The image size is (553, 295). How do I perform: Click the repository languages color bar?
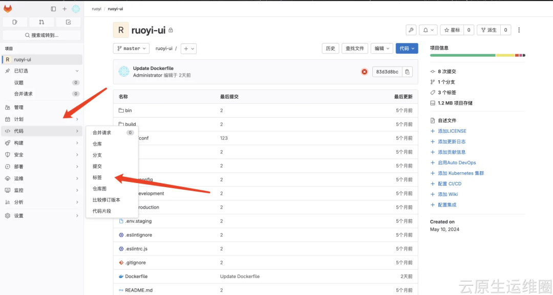(x=478, y=55)
